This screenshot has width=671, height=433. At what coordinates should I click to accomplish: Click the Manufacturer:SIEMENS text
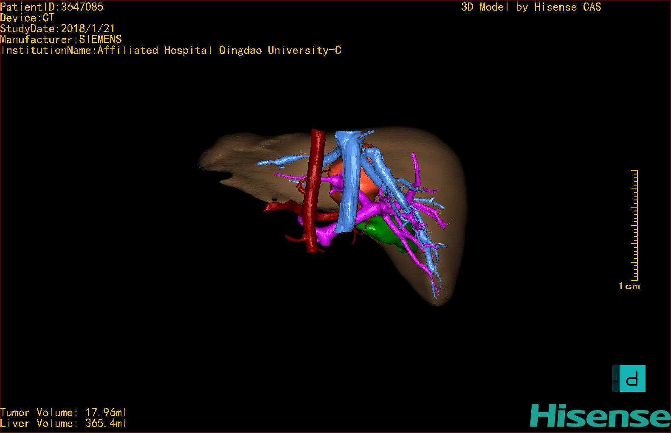click(61, 39)
